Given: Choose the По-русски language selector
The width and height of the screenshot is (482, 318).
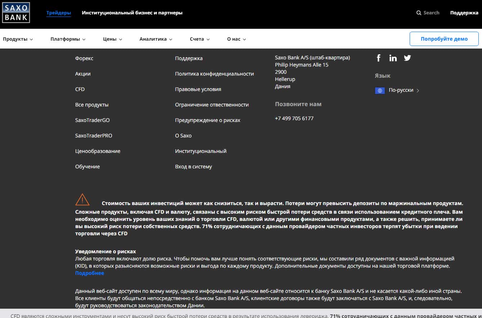Looking at the screenshot, I should click(x=401, y=90).
